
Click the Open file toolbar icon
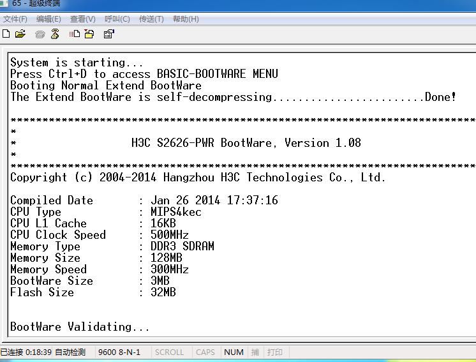click(x=20, y=34)
